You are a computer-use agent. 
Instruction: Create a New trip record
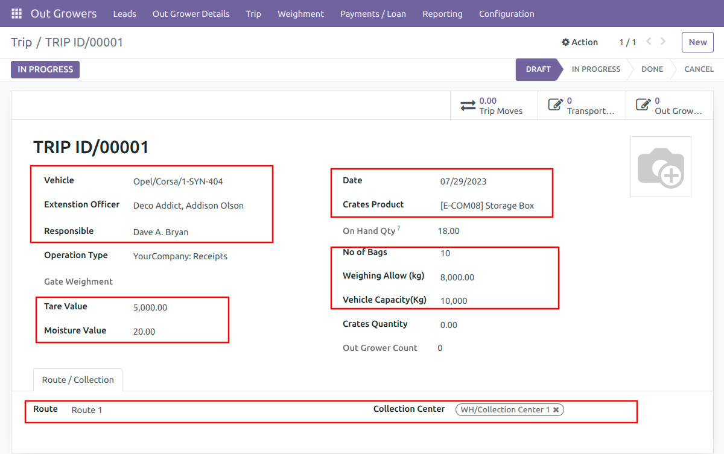coord(697,42)
